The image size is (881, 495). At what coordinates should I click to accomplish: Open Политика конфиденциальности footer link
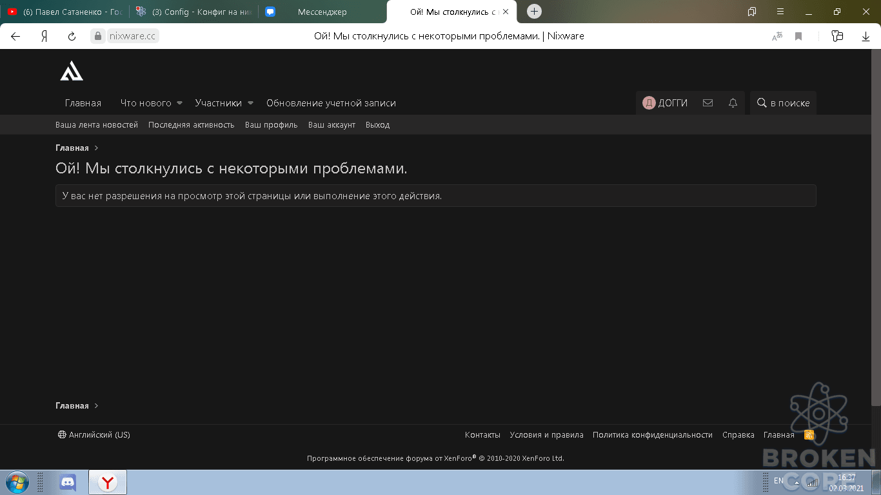pyautogui.click(x=653, y=435)
